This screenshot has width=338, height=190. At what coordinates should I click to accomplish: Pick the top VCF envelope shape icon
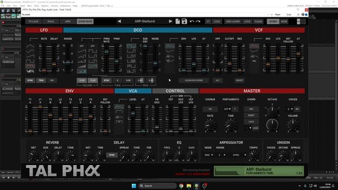click(255, 46)
